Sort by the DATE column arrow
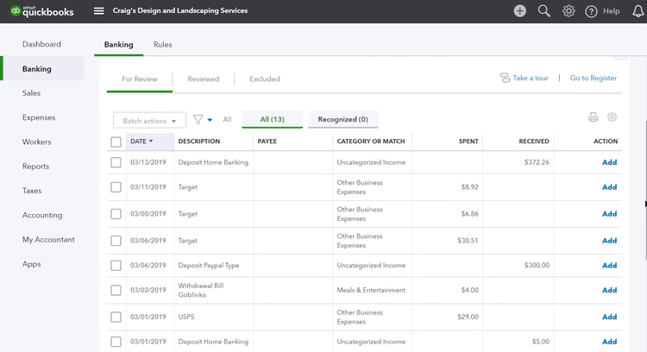This screenshot has width=647, height=352. [151, 141]
